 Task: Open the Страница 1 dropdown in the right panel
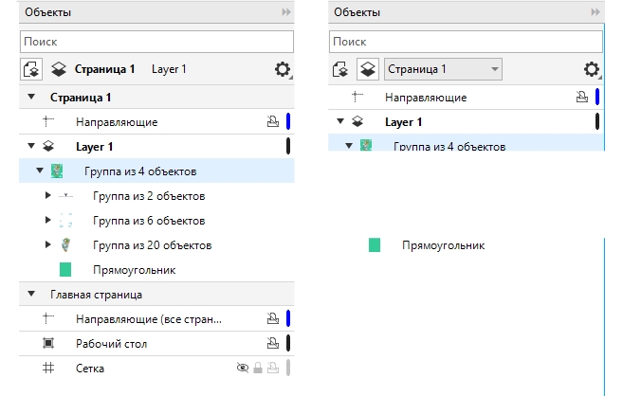point(443,69)
